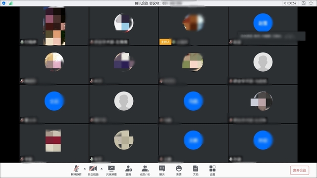317x178 pixels.
Task: Open the members (成员) list
Action: point(145,171)
